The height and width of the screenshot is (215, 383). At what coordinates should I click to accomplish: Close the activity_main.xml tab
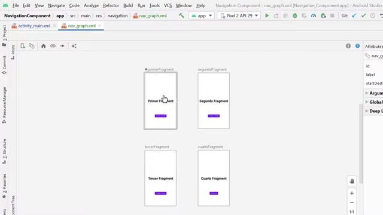click(54, 26)
